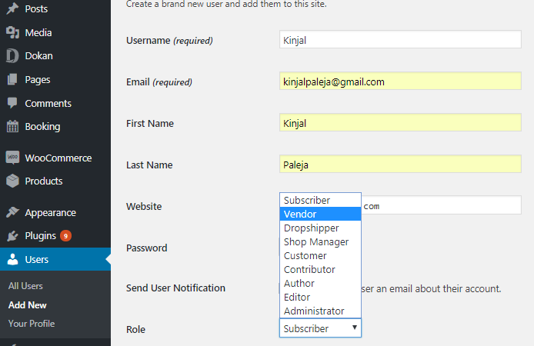Viewport: 534px width, 346px height.
Task: Click the Plugins update count badge
Action: tap(66, 236)
